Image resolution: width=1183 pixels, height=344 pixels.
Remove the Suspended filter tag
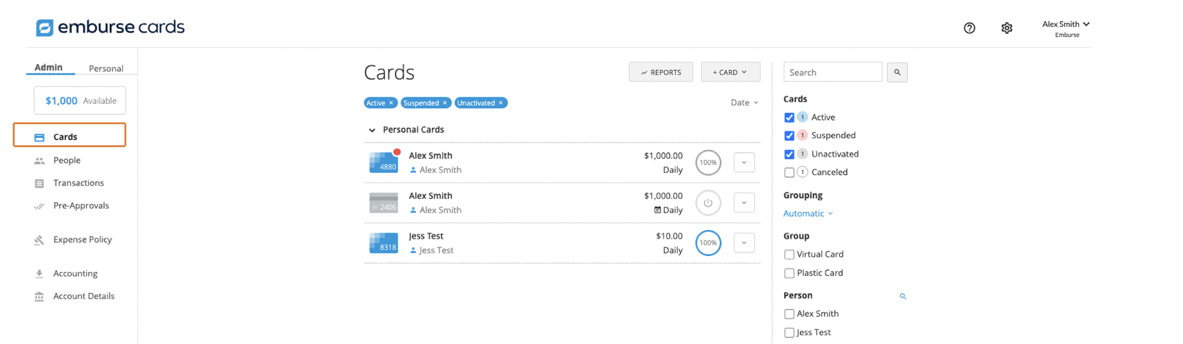[x=445, y=103]
